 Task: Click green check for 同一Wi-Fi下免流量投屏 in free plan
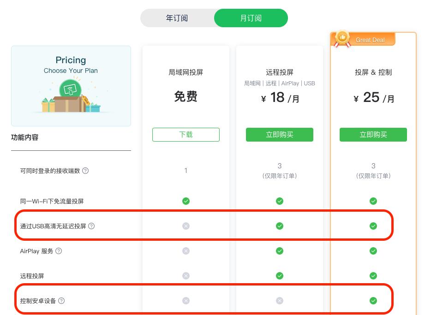[x=186, y=201]
